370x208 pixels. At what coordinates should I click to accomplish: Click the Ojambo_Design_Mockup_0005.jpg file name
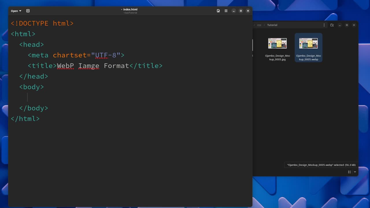277,57
